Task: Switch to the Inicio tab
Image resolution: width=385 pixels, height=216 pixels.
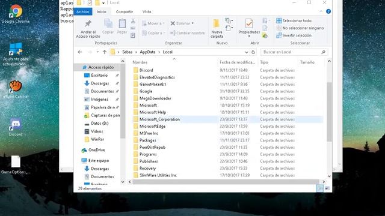Action: pos(102,11)
